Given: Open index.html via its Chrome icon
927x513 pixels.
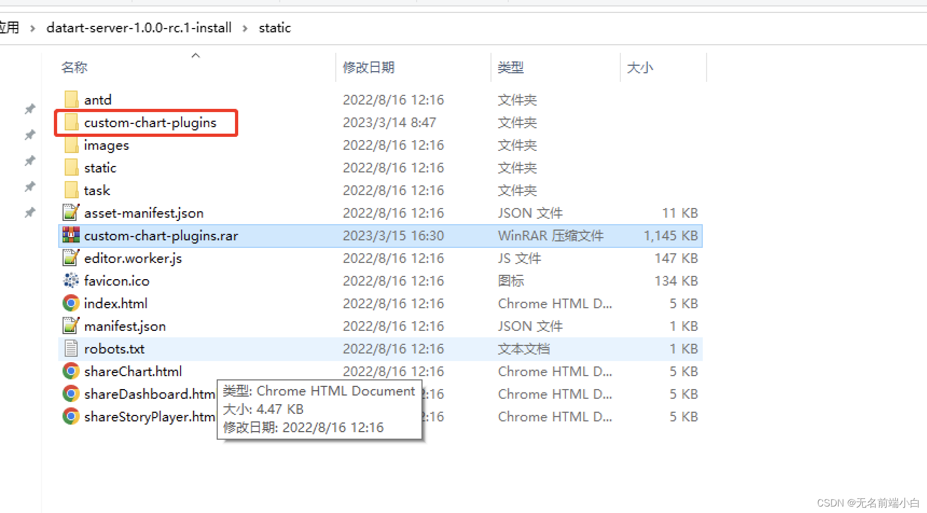Looking at the screenshot, I should point(71,303).
